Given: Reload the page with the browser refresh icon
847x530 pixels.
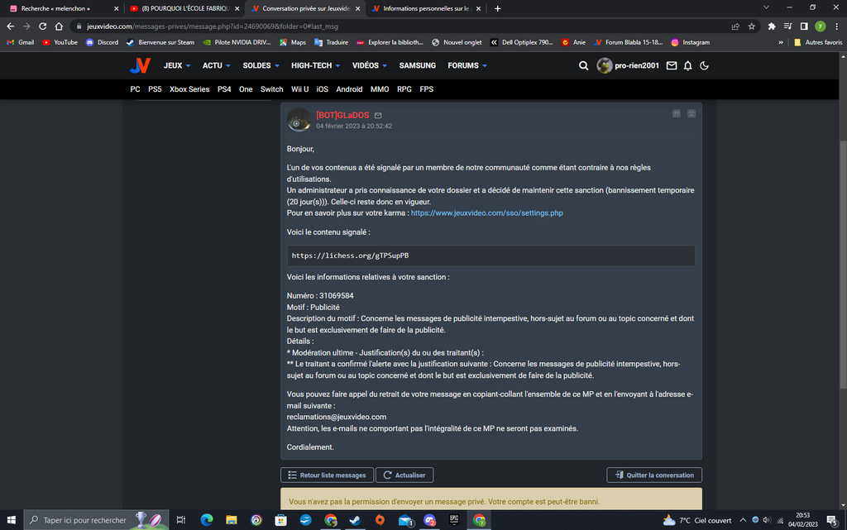Looking at the screenshot, I should pos(43,26).
